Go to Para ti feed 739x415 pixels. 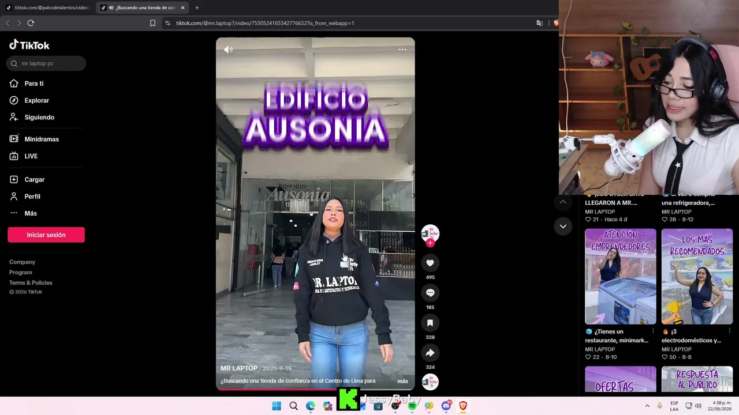[34, 84]
